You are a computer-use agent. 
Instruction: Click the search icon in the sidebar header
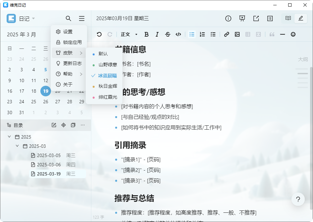[68, 18]
